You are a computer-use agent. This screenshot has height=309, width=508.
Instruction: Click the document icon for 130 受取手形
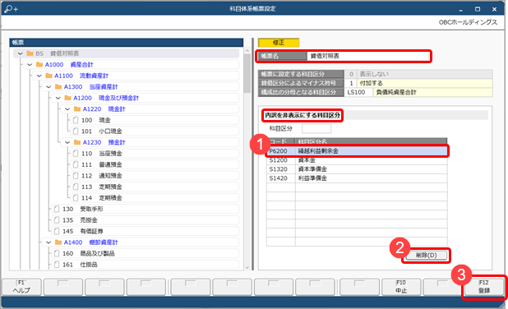(57, 209)
